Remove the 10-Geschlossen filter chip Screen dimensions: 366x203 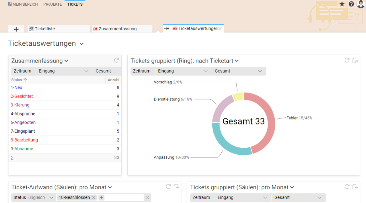pos(94,198)
